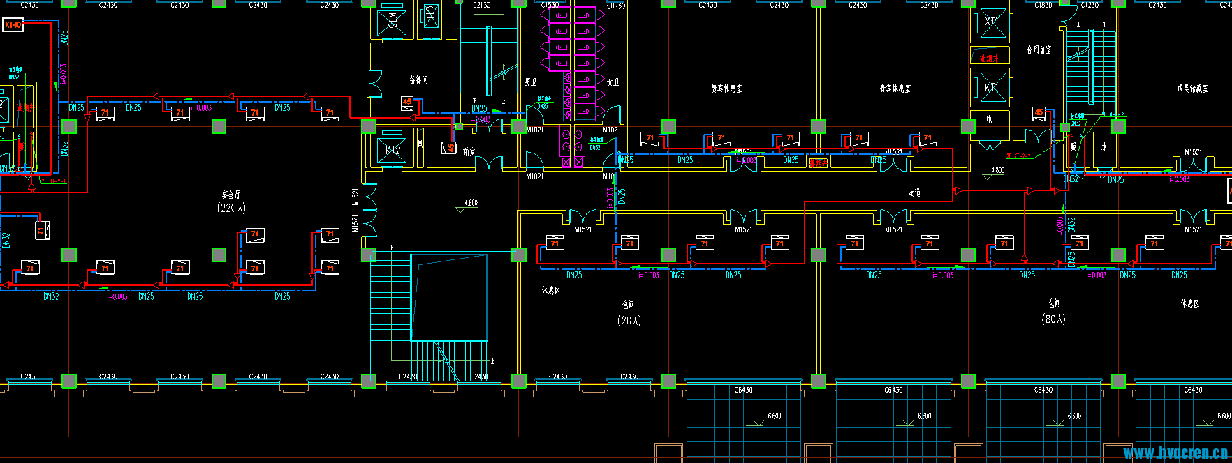Click the C2130 window tag
This screenshot has height=463, width=1232.
pyautogui.click(x=482, y=5)
